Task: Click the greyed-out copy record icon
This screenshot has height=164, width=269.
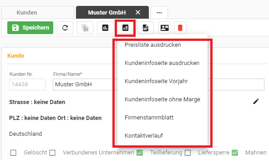Action: tap(85, 28)
